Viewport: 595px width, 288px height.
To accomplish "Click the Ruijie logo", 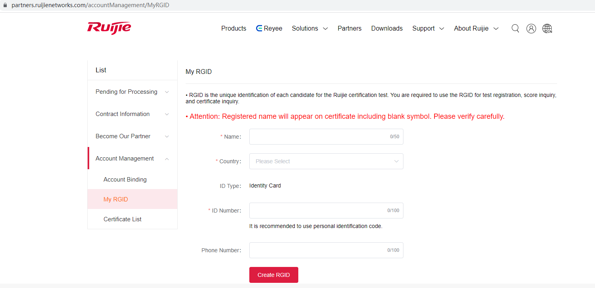I will click(110, 28).
